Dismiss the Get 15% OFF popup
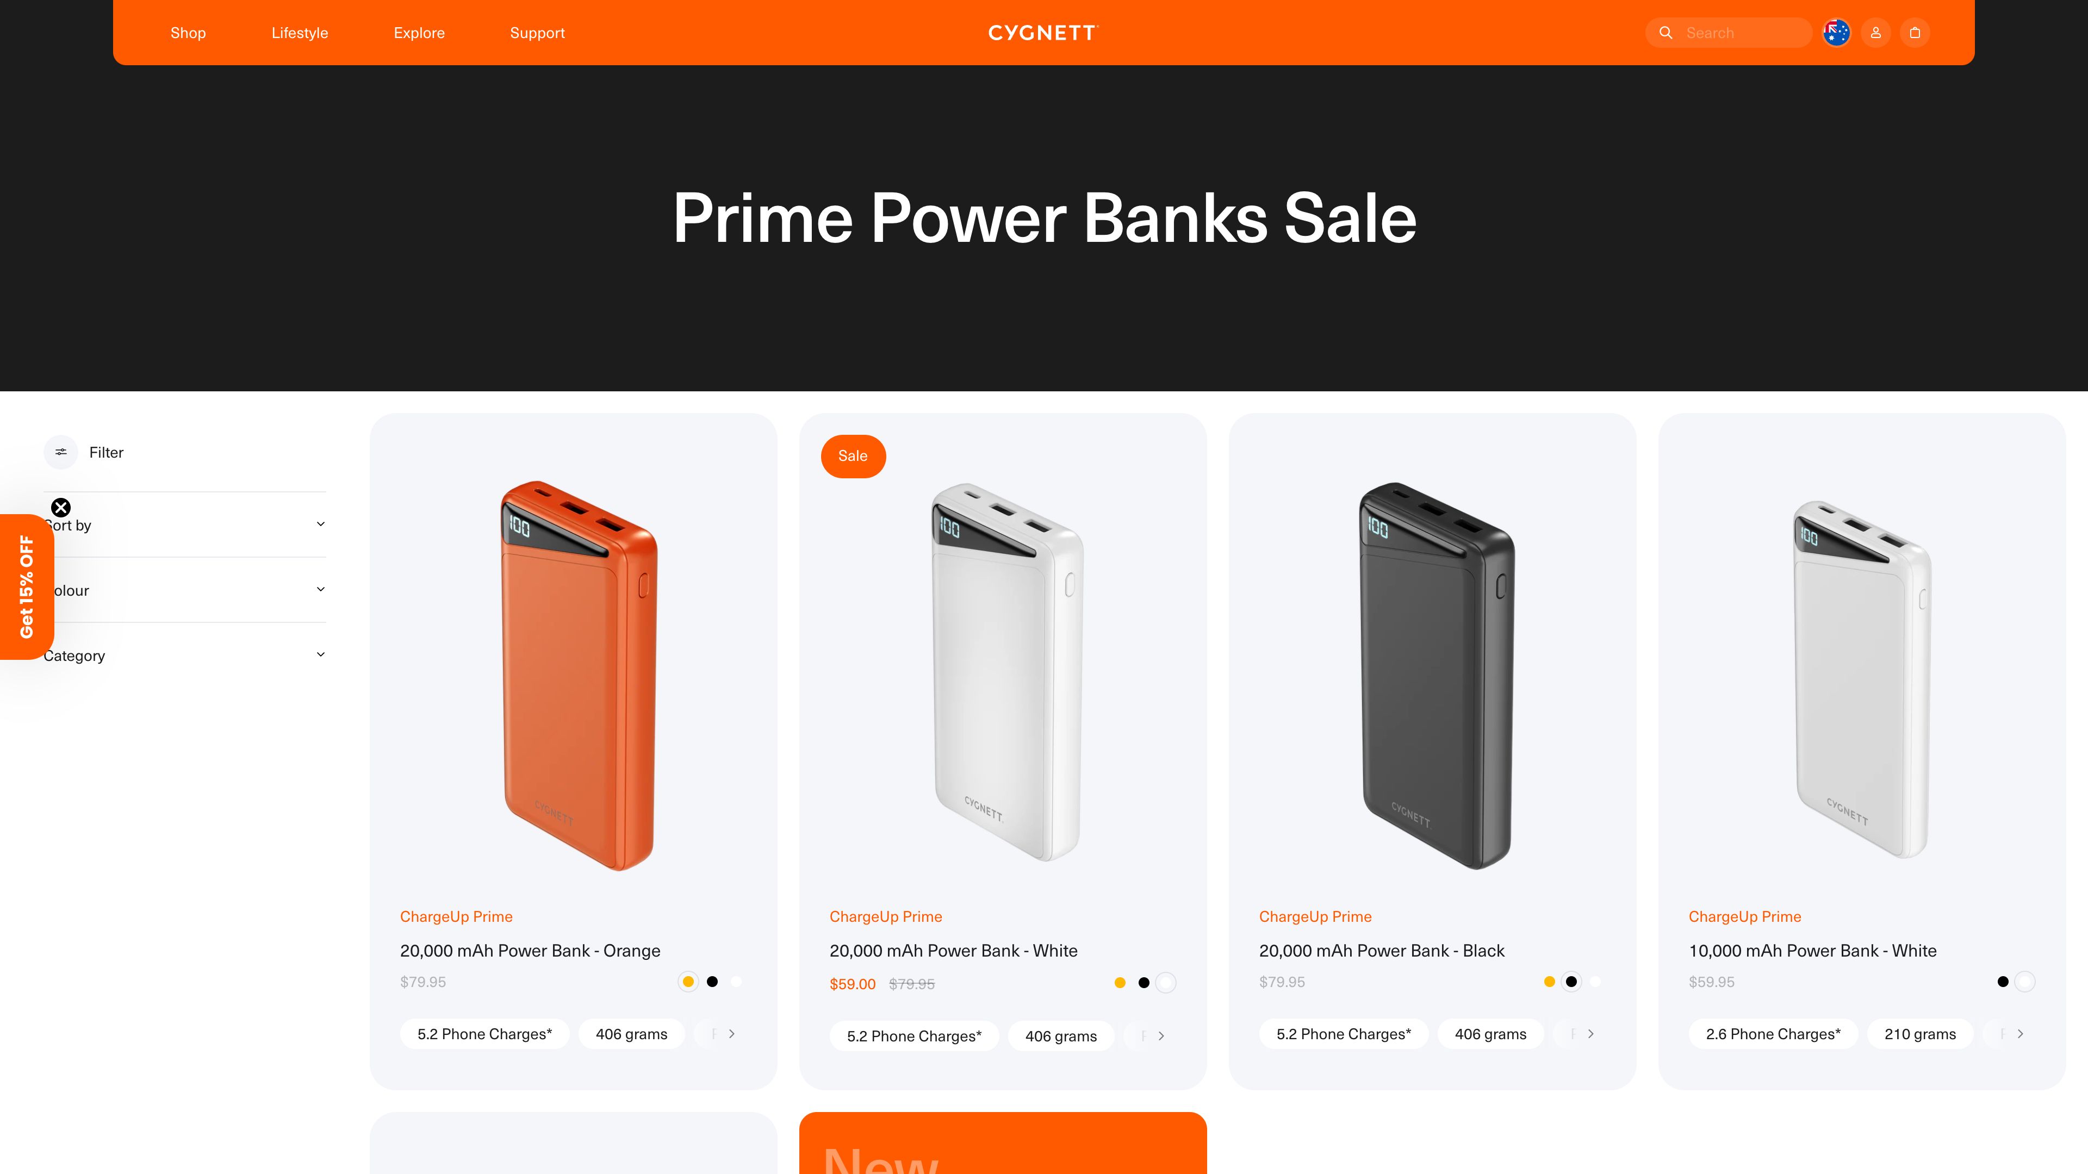The image size is (2088, 1174). [61, 507]
